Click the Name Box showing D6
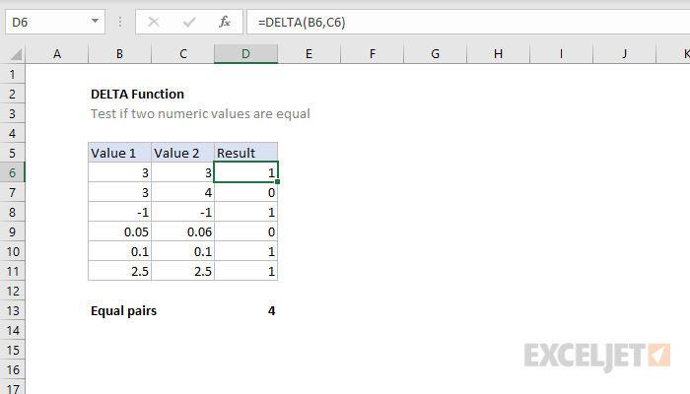The image size is (690, 394). [x=55, y=22]
